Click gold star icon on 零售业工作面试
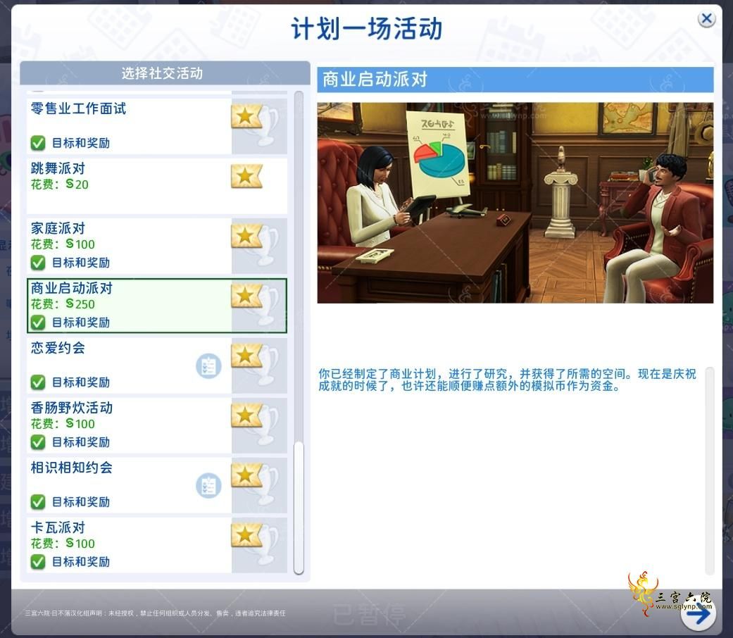 coord(246,116)
